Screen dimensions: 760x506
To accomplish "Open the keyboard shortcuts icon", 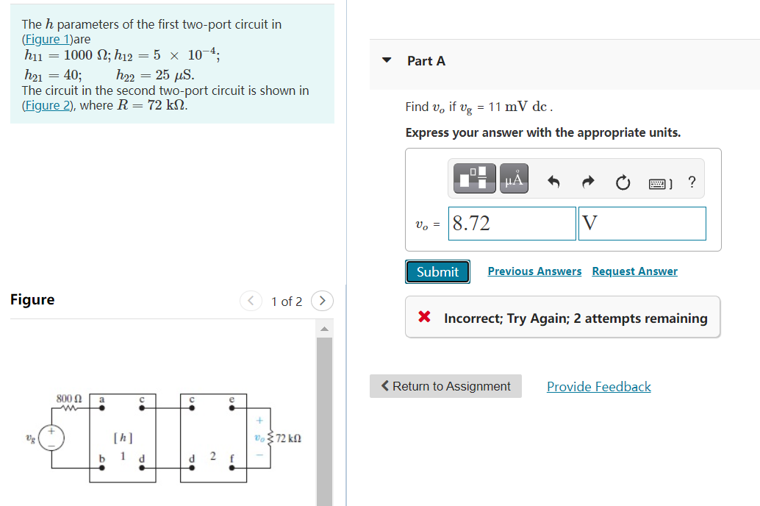I will 659,183.
